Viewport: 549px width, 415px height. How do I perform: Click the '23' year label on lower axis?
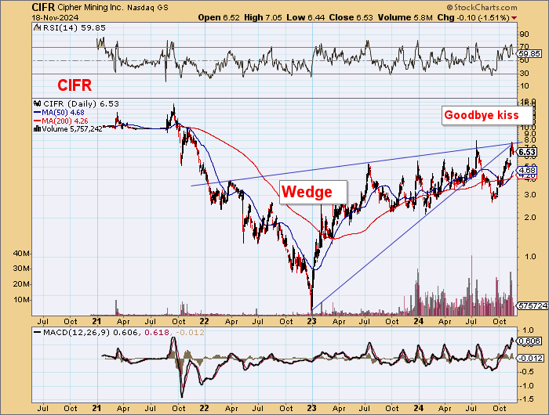point(311,409)
